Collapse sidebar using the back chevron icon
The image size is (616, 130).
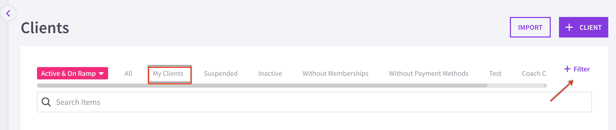8,13
